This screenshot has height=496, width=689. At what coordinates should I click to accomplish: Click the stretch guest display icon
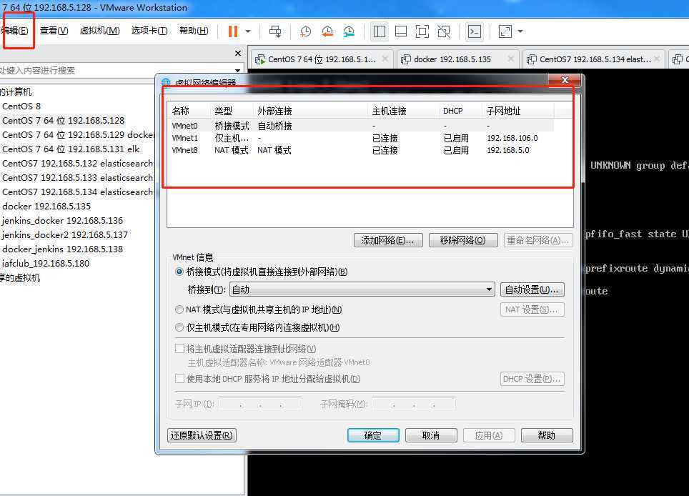point(505,31)
